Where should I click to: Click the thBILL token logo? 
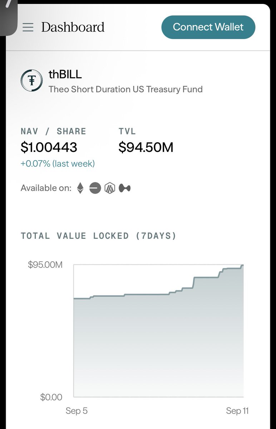31,81
